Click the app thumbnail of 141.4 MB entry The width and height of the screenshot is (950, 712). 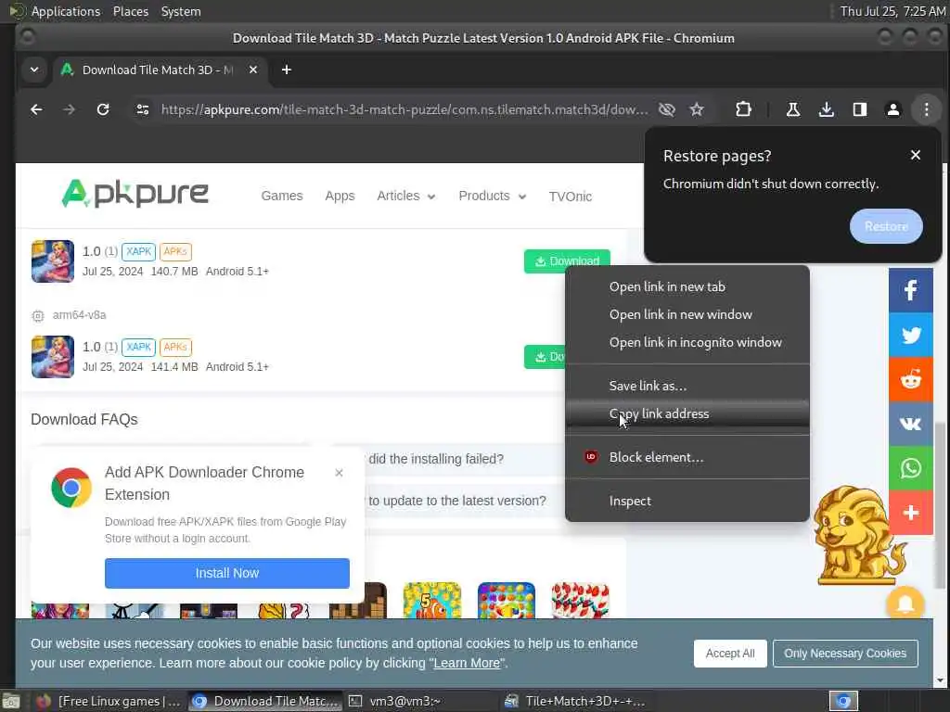tap(53, 357)
